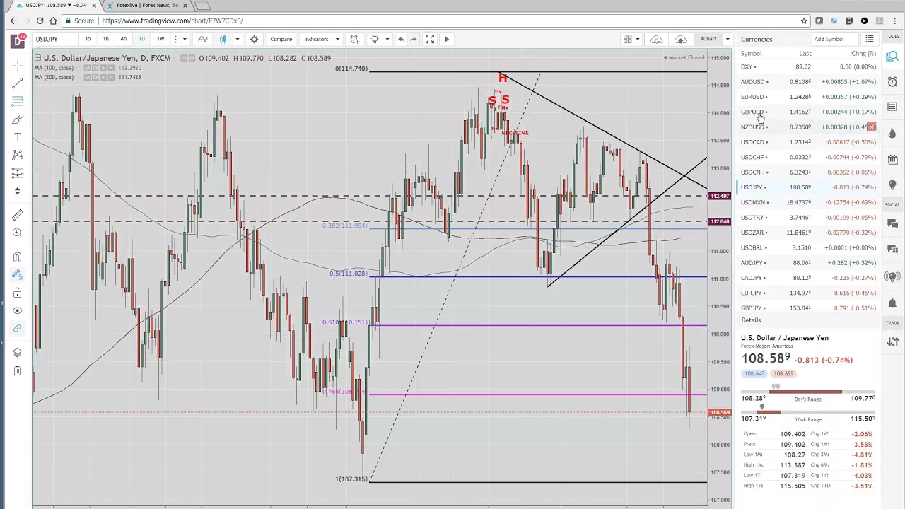Switch to 1W timeframe
The image size is (905, 509).
pyautogui.click(x=160, y=39)
